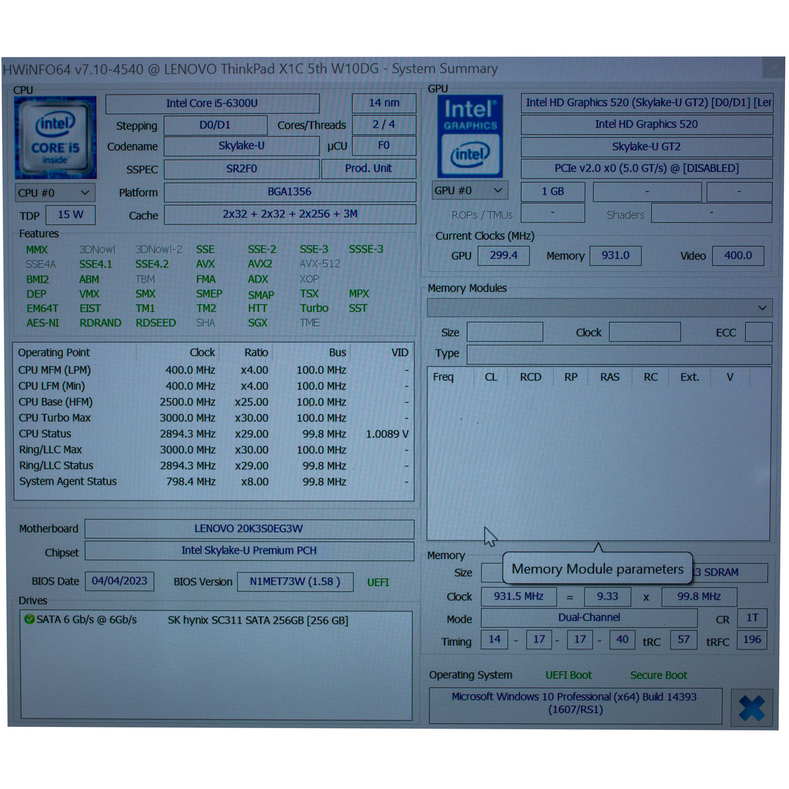Click the Intel Graphics GPU logo

(x=471, y=136)
